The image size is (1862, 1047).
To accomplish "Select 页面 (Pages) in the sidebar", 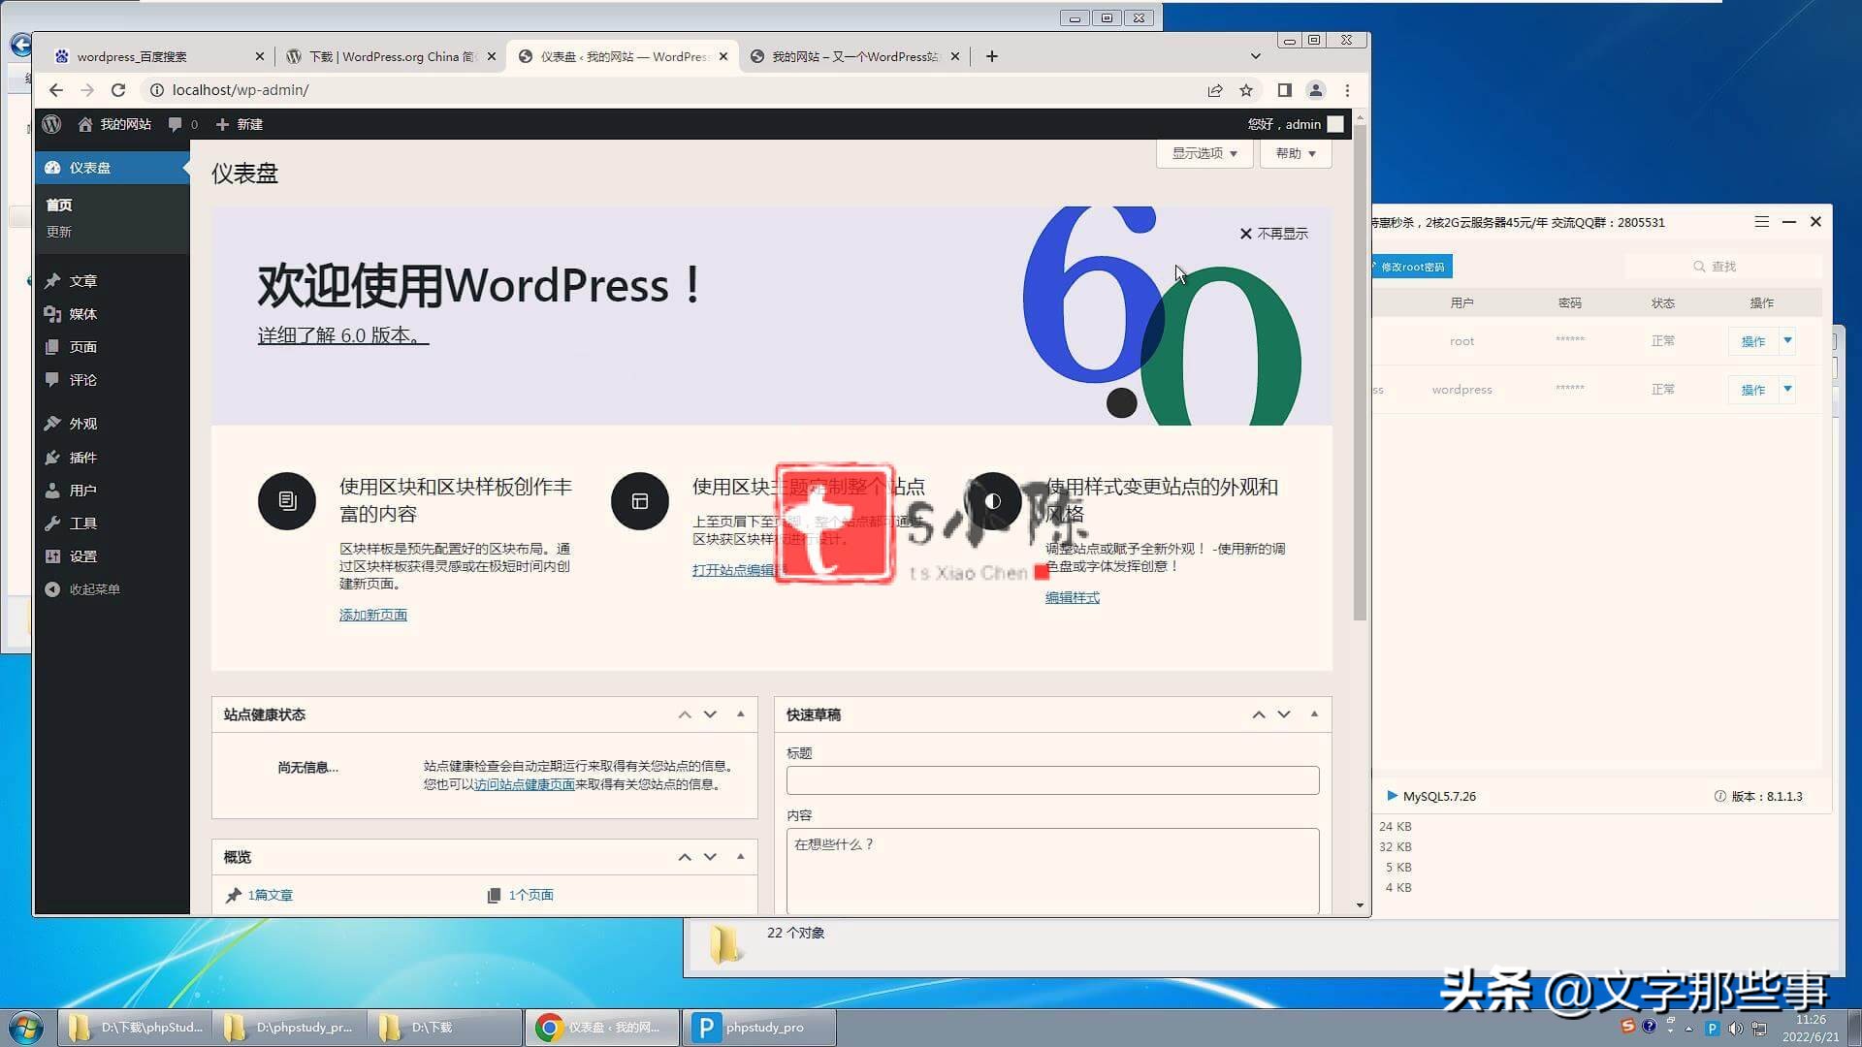I will [82, 346].
